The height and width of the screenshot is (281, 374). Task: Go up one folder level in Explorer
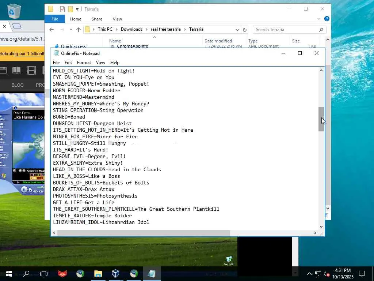79,30
